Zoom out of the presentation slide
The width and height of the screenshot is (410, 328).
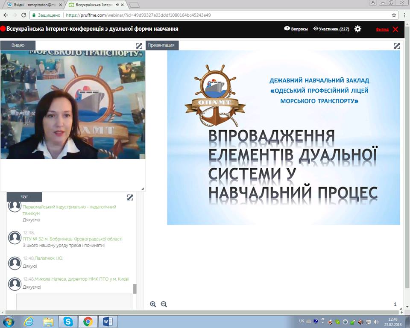point(164,304)
